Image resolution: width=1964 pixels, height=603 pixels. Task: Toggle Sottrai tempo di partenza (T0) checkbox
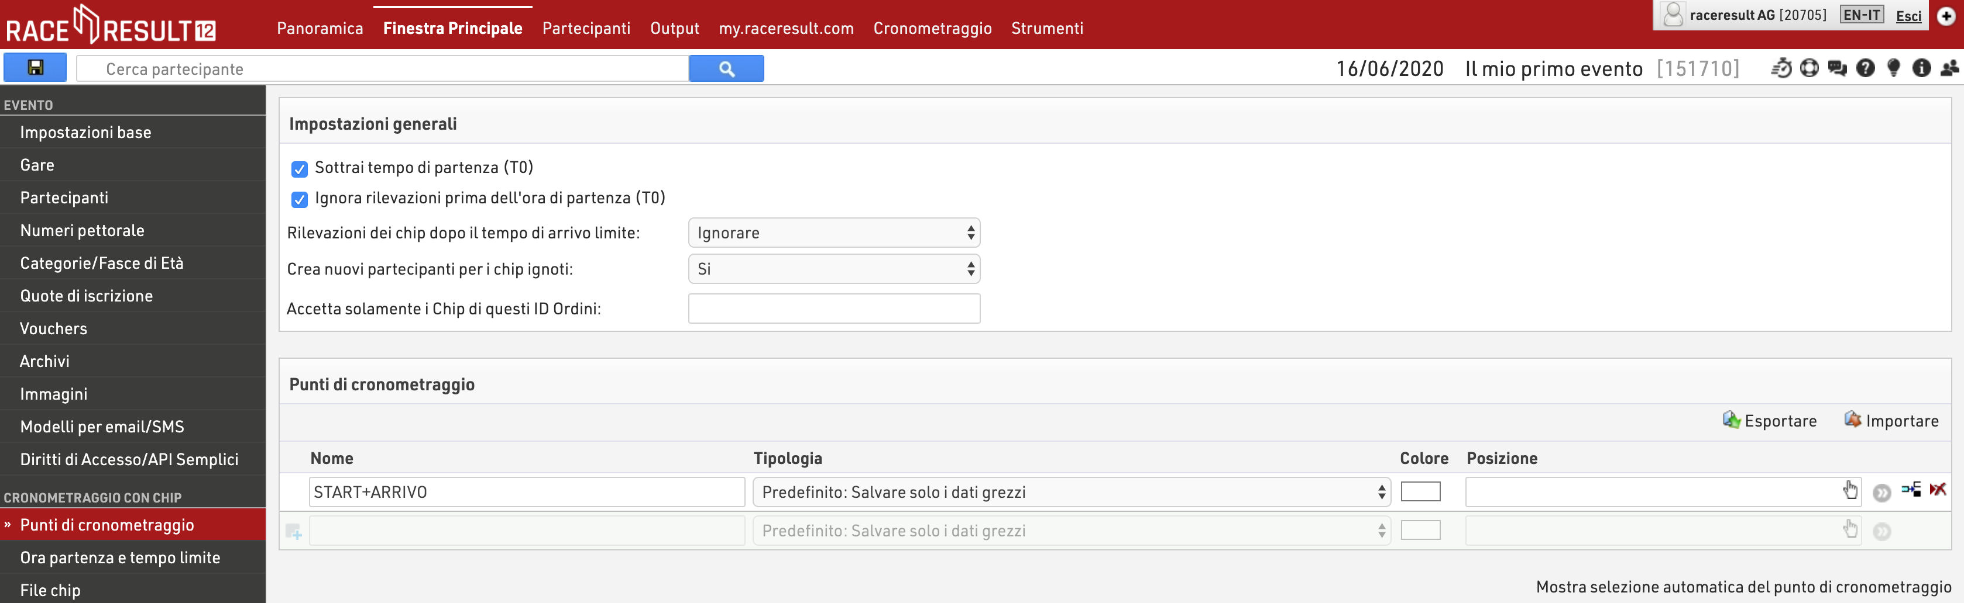[x=300, y=169]
